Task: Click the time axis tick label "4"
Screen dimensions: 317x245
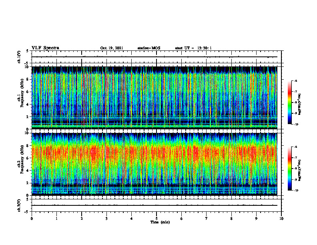Action: point(132,219)
